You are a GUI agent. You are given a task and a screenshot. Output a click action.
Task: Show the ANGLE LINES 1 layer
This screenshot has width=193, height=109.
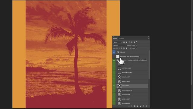point(114,77)
